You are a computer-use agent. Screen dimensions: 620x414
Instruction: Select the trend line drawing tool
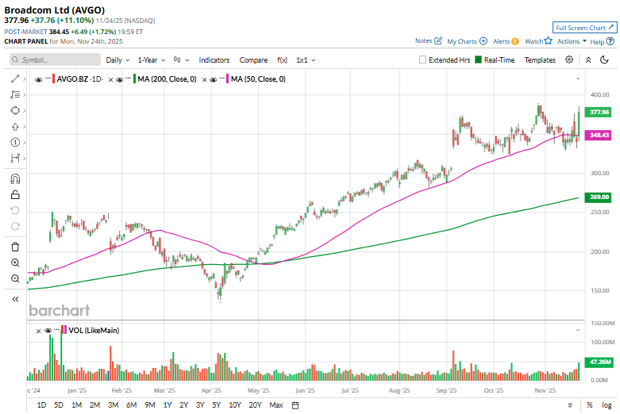coord(15,79)
